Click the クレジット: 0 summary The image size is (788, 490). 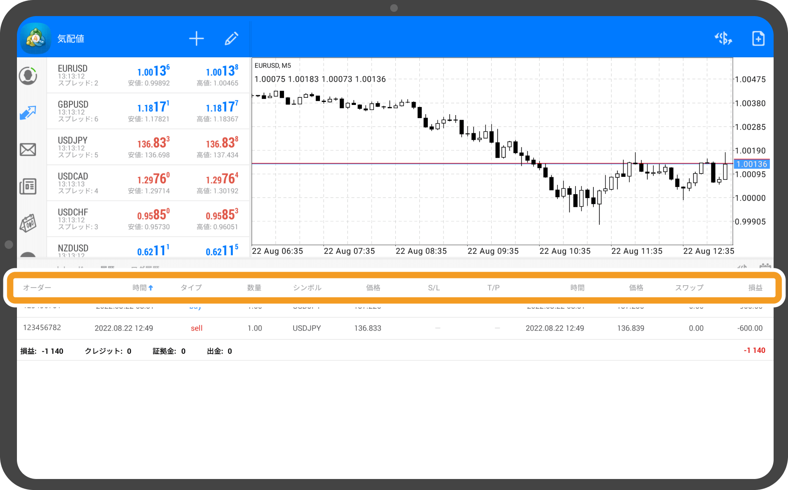(108, 351)
